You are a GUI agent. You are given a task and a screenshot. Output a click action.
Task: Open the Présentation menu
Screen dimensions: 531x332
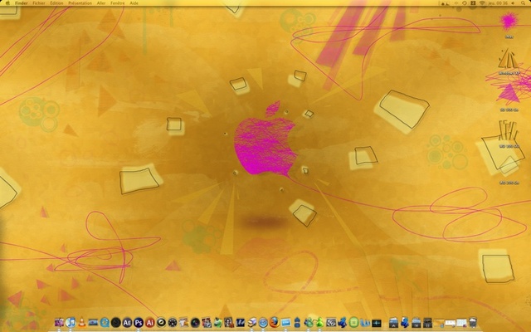[80, 3]
